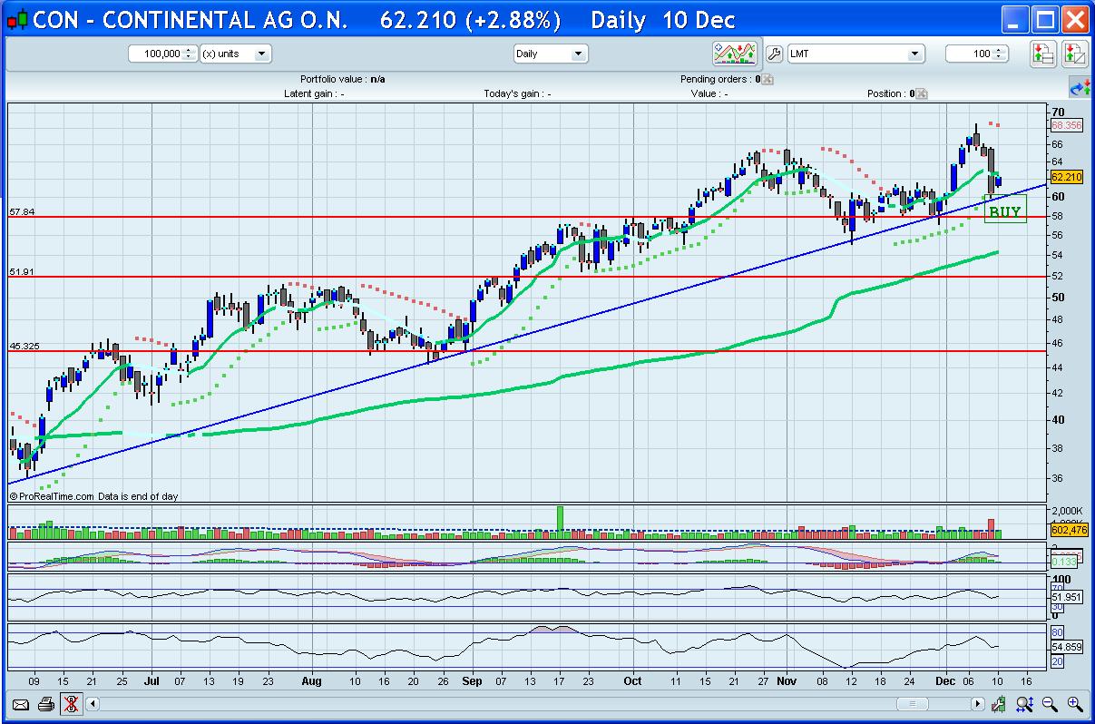Click the Today's gain label
Viewport: 1095px width, 724px height.
tap(515, 93)
